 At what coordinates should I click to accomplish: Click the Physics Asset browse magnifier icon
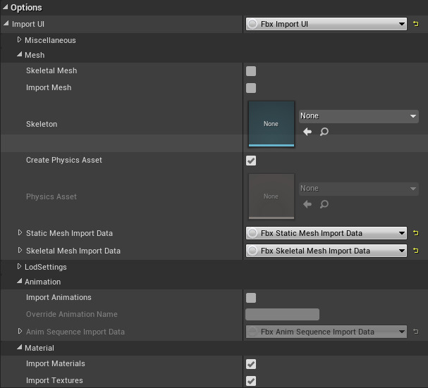[324, 204]
